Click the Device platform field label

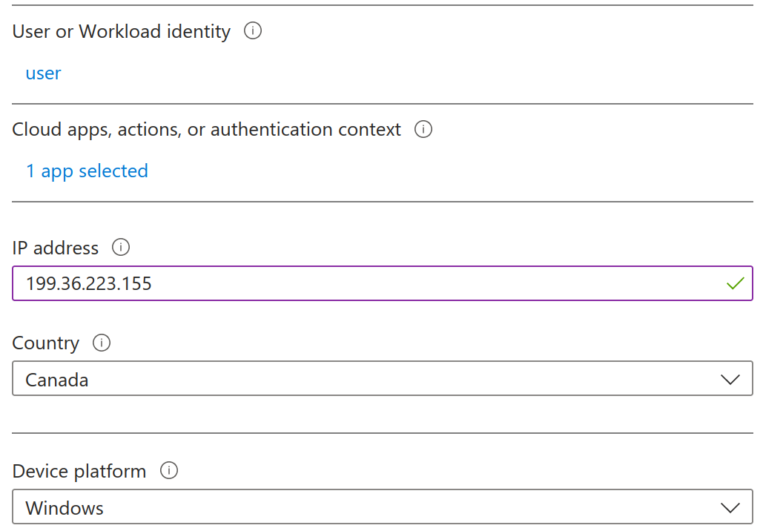point(79,472)
